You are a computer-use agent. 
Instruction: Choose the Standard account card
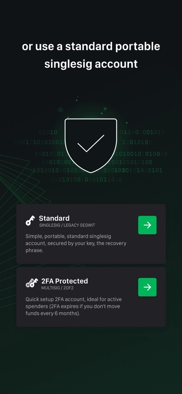click(x=91, y=234)
